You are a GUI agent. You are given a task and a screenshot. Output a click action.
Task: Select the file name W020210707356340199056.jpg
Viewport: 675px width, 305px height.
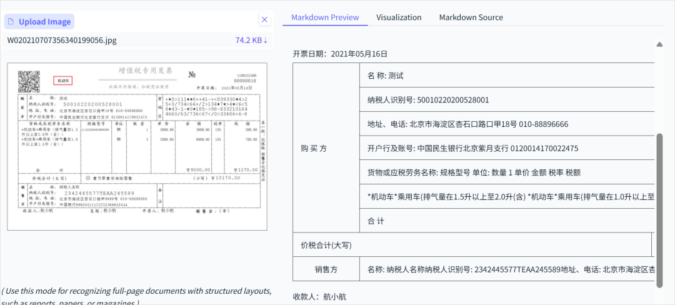tap(62, 41)
